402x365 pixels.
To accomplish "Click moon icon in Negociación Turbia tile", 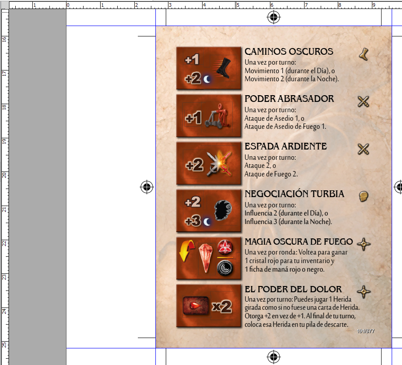I will (207, 222).
